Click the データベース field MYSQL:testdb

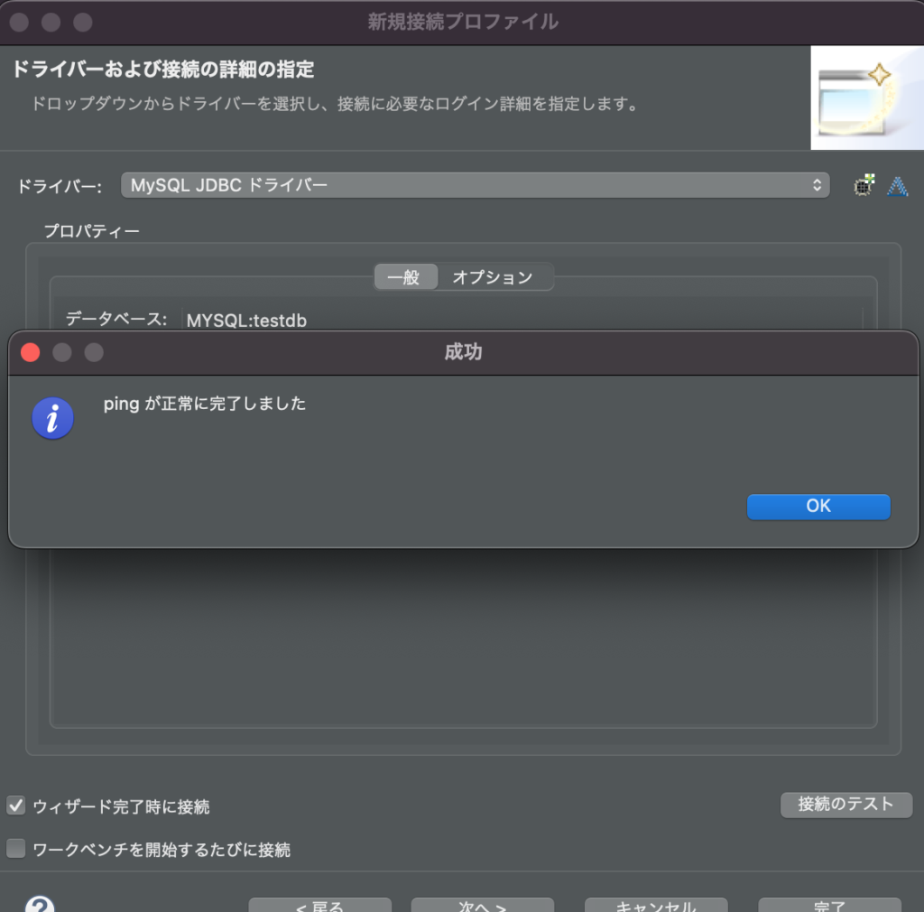tap(522, 321)
